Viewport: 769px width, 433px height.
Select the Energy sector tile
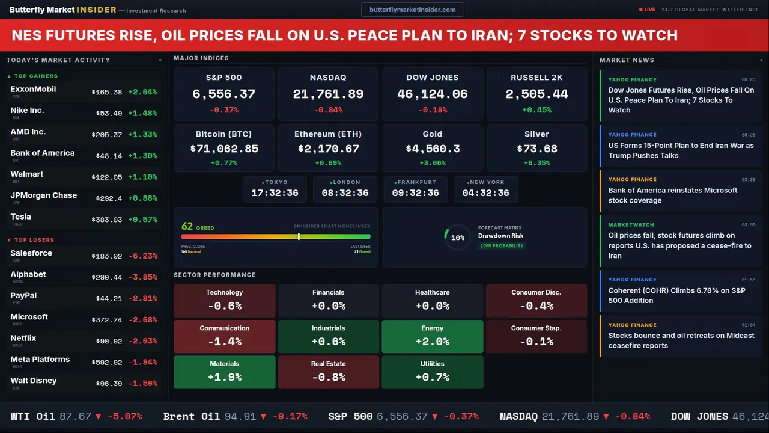433,336
